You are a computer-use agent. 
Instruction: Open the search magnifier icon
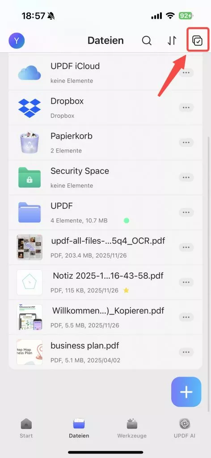[147, 41]
